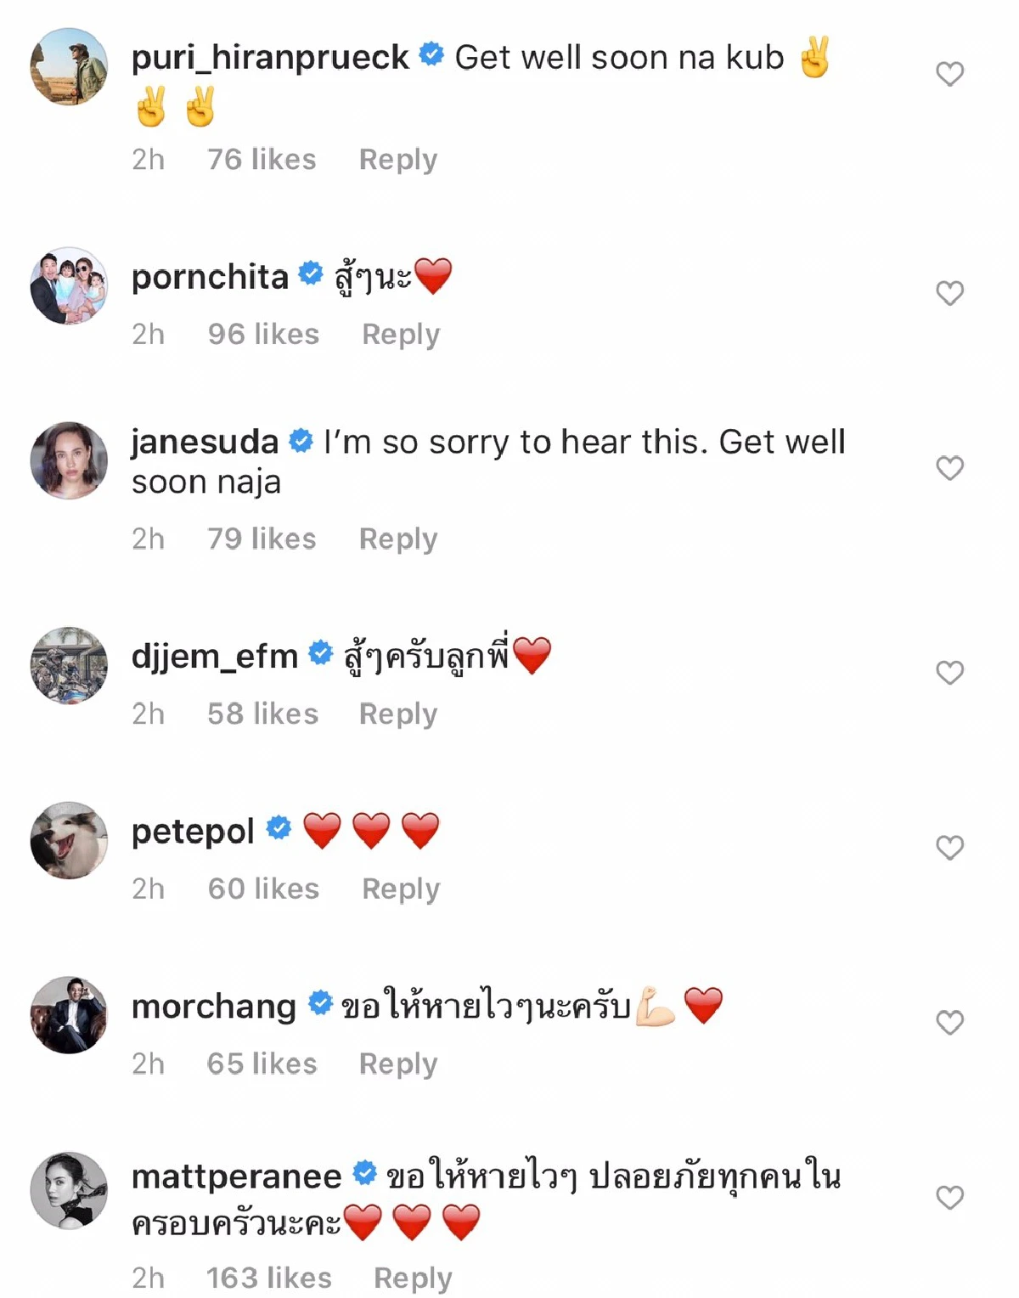Image resolution: width=1019 pixels, height=1298 pixels.
Task: Tap the heart beside djjem_efm's comment
Action: click(949, 673)
